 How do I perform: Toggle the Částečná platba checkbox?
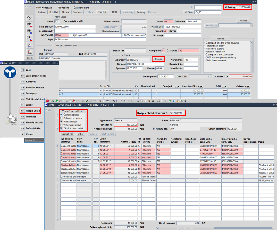point(61,114)
